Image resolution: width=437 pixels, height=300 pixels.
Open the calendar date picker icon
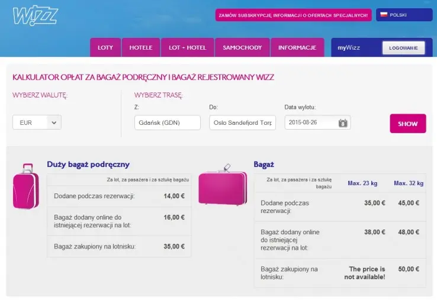tap(343, 123)
